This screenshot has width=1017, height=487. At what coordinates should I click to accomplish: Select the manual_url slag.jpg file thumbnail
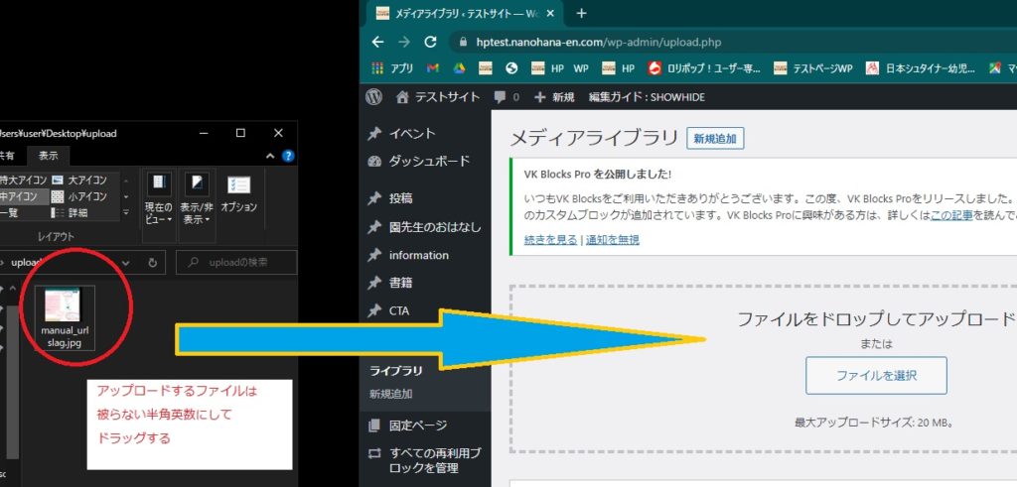65,316
